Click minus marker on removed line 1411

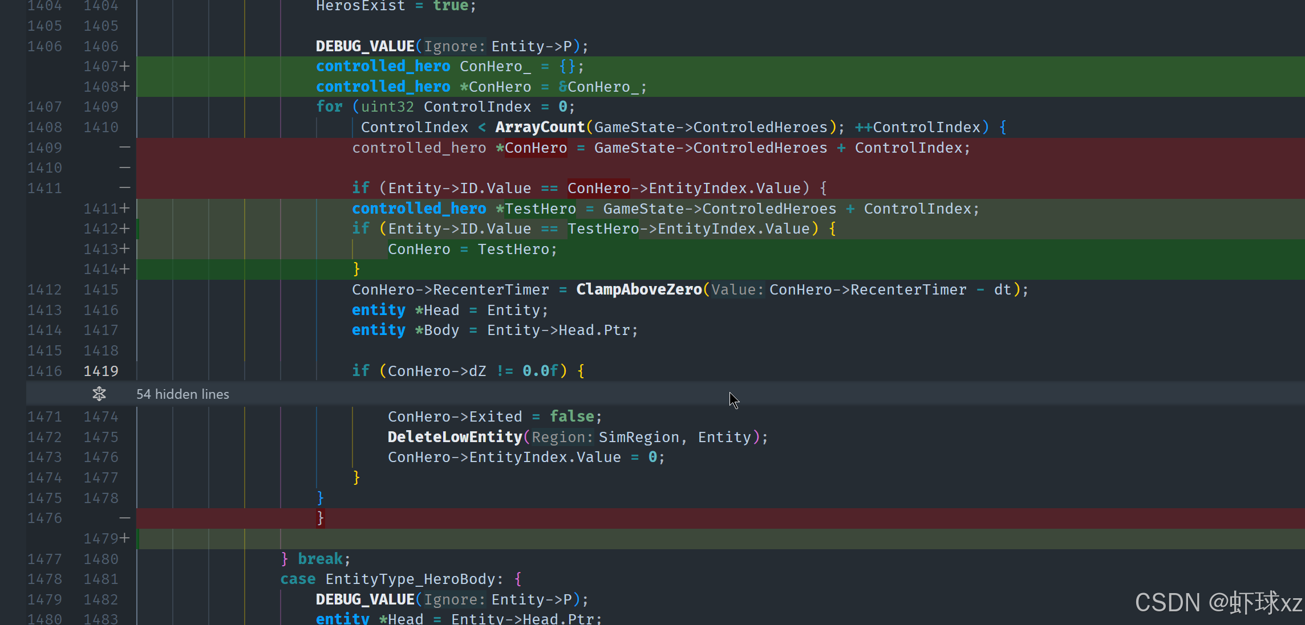coord(124,188)
